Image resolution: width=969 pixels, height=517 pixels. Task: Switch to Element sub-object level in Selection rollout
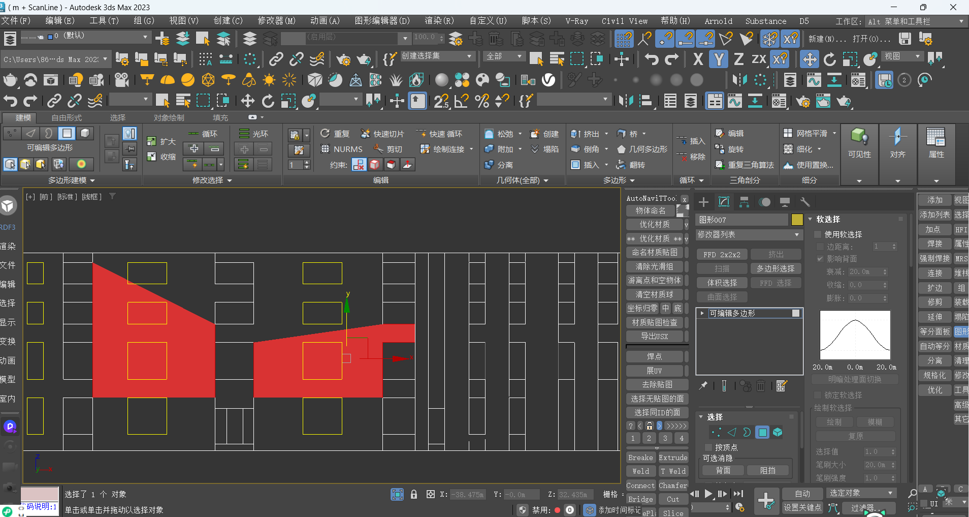778,432
